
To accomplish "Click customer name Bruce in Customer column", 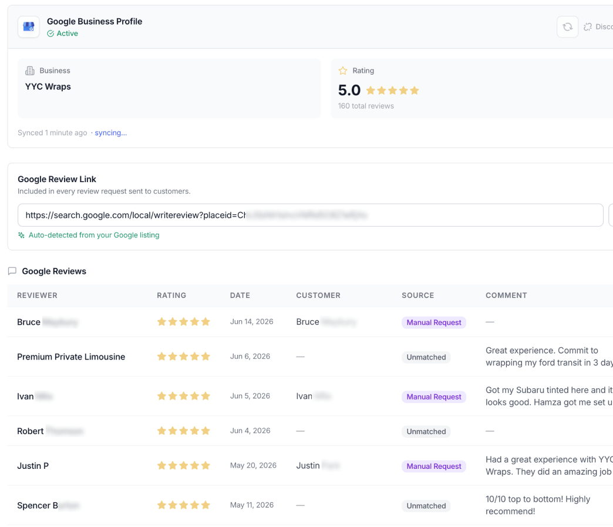I will [x=308, y=322].
